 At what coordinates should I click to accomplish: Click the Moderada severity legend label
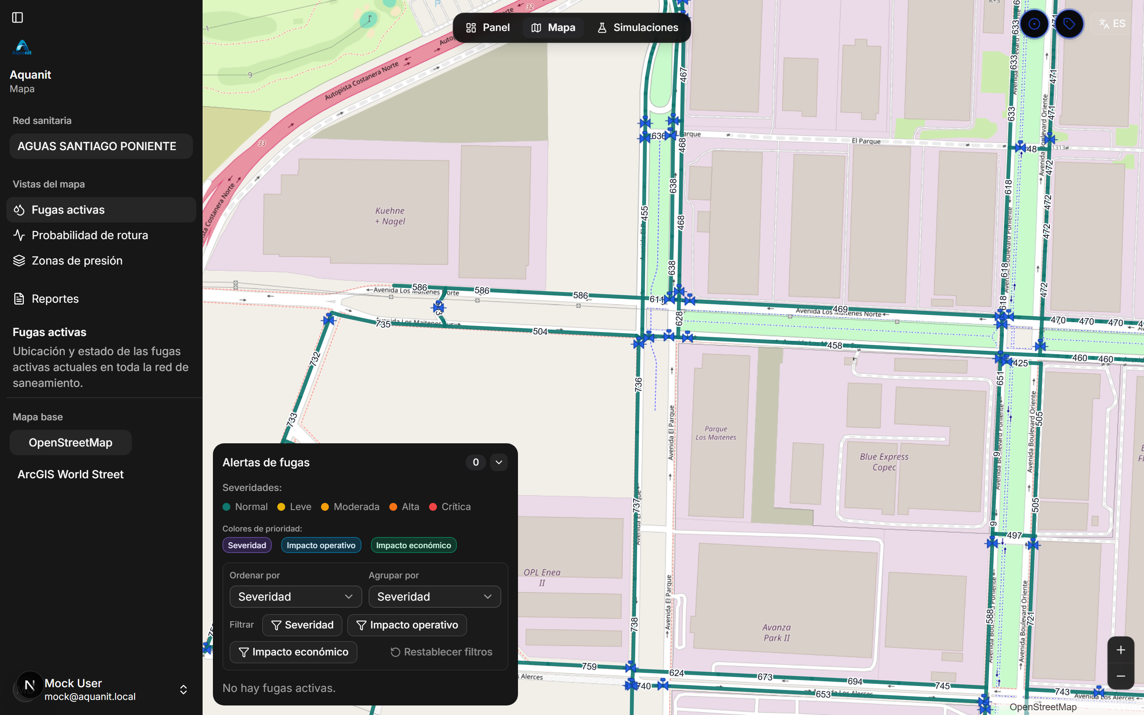[x=356, y=507]
